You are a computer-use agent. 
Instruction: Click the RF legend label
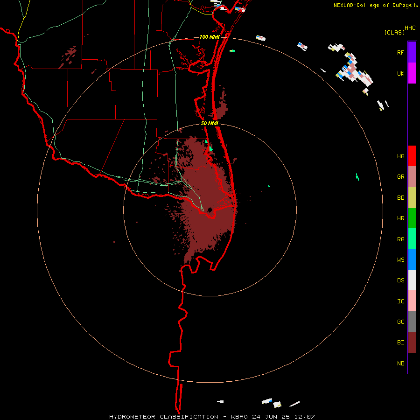[400, 52]
